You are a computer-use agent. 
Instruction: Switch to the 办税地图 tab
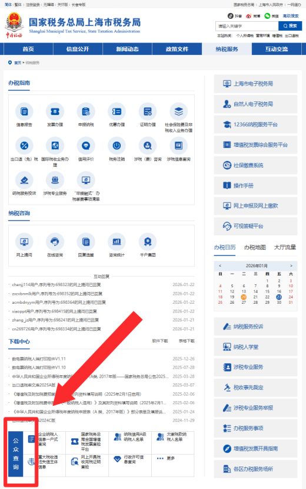pyautogui.click(x=255, y=247)
